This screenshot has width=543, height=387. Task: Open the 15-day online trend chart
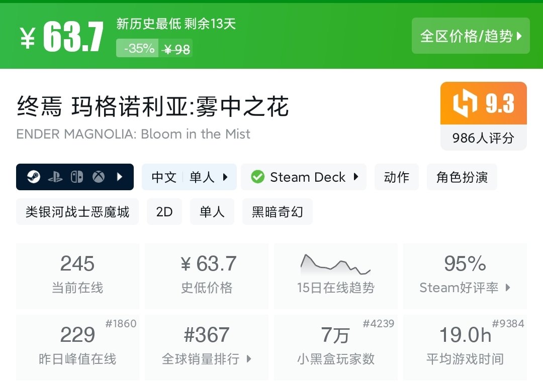pyautogui.click(x=335, y=265)
